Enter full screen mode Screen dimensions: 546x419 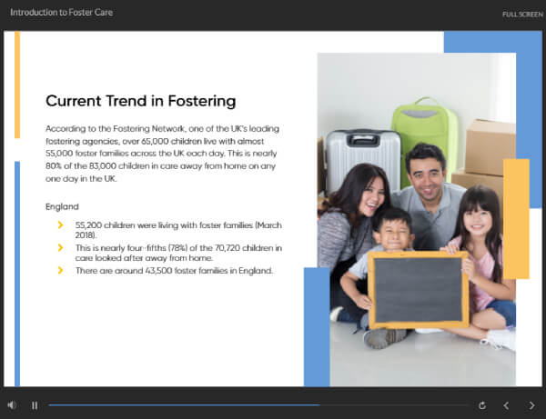[521, 15]
